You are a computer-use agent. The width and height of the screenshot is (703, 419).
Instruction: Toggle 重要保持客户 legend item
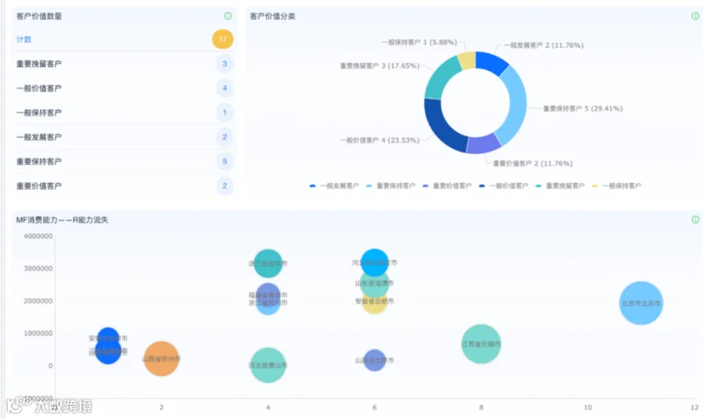pos(391,186)
